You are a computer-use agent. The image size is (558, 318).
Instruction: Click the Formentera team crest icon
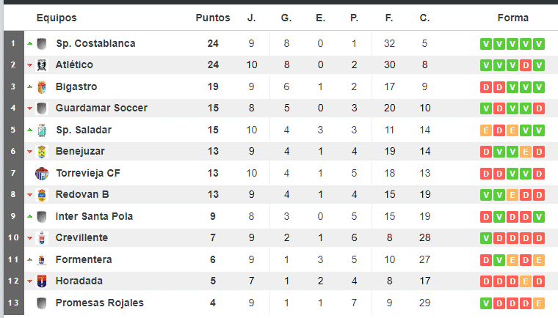point(42,260)
